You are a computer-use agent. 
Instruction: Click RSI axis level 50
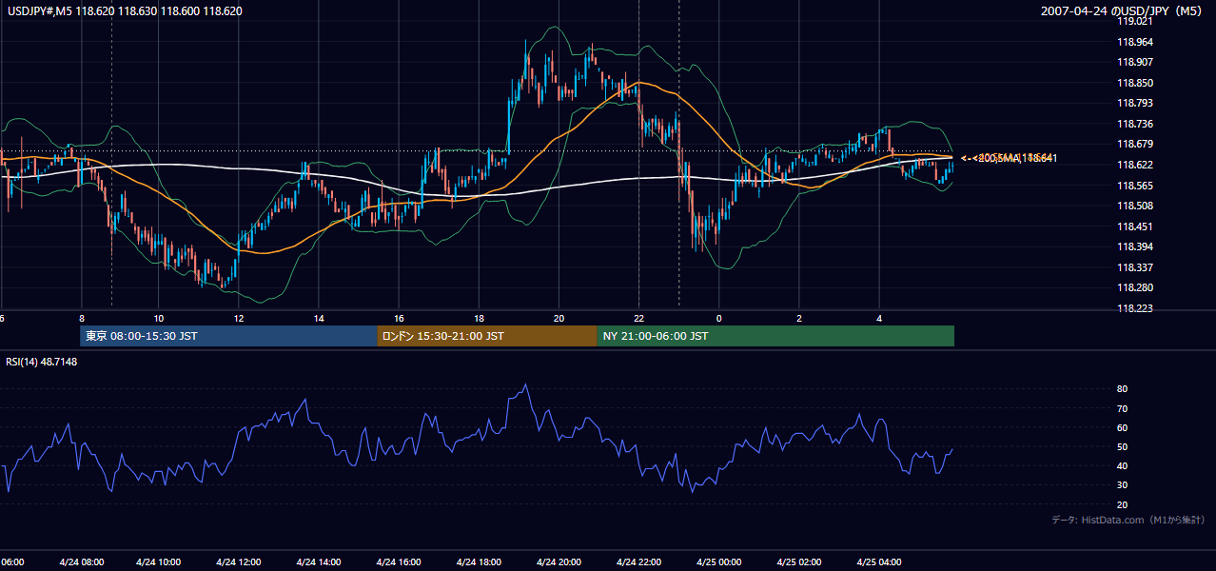click(x=1123, y=446)
